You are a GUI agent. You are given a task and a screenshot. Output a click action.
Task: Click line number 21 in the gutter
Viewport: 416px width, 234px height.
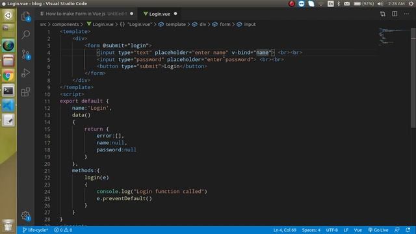(x=47, y=171)
